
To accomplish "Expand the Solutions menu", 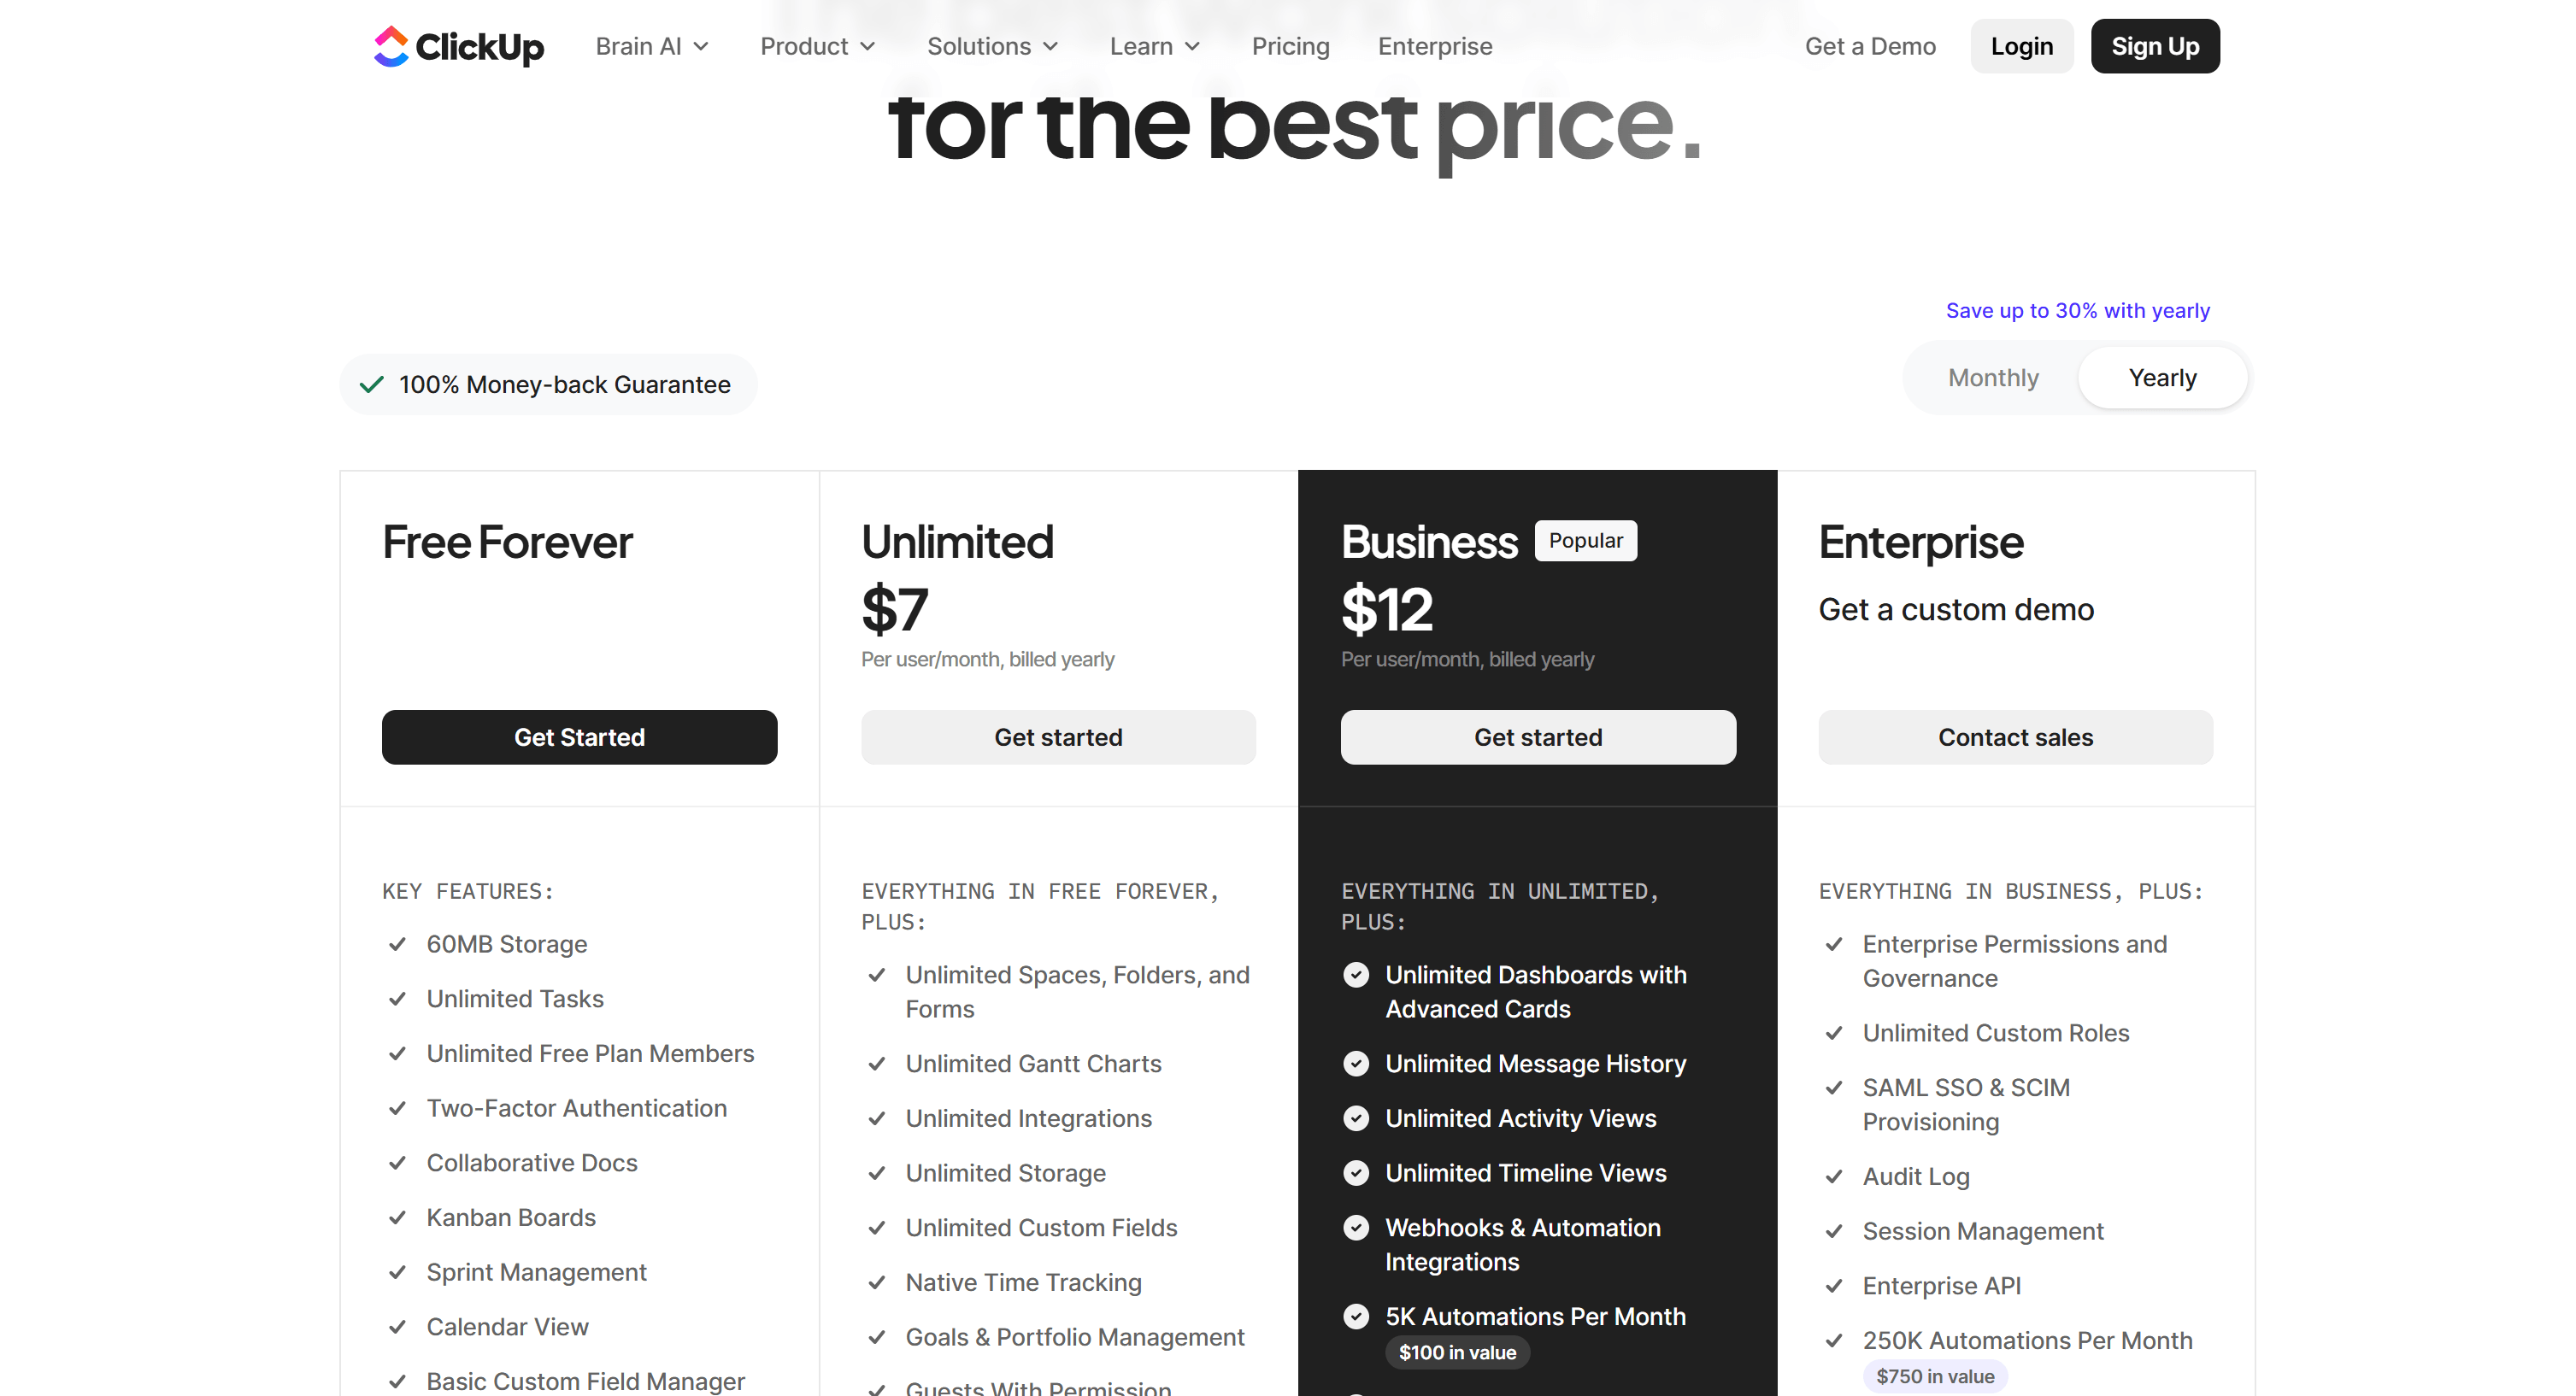I will coord(992,46).
